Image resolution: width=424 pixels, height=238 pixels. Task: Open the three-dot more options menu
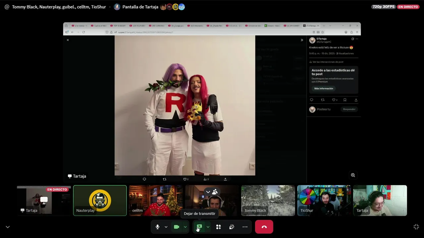coord(245,227)
